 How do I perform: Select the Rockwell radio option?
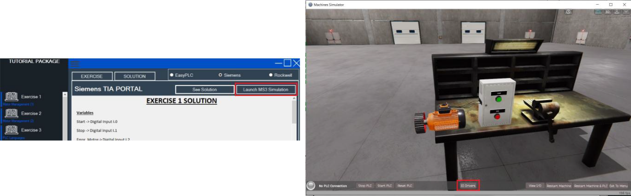click(281, 75)
